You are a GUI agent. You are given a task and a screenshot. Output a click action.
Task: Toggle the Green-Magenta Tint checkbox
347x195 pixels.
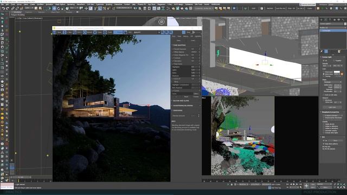(173, 55)
